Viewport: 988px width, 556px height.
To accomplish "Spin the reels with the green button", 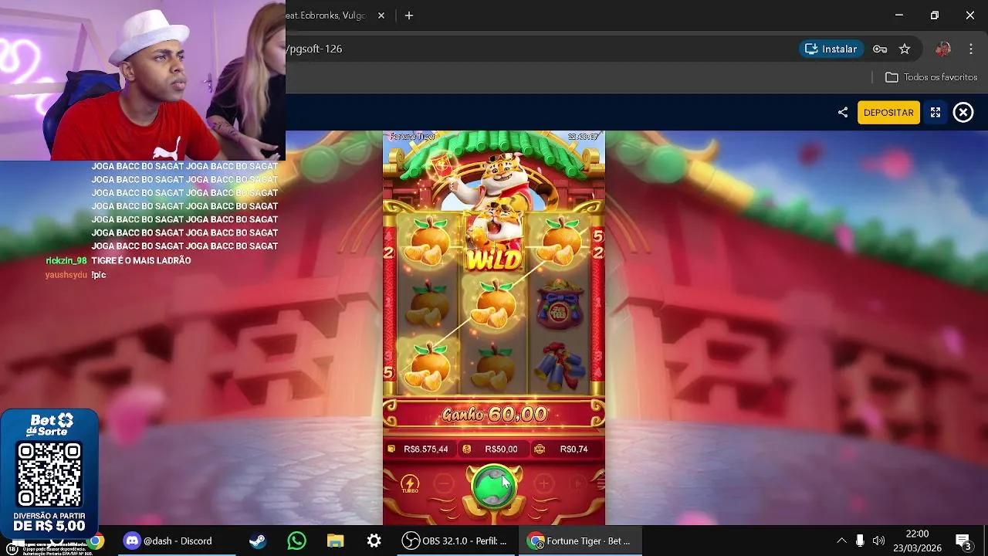I will pyautogui.click(x=494, y=486).
